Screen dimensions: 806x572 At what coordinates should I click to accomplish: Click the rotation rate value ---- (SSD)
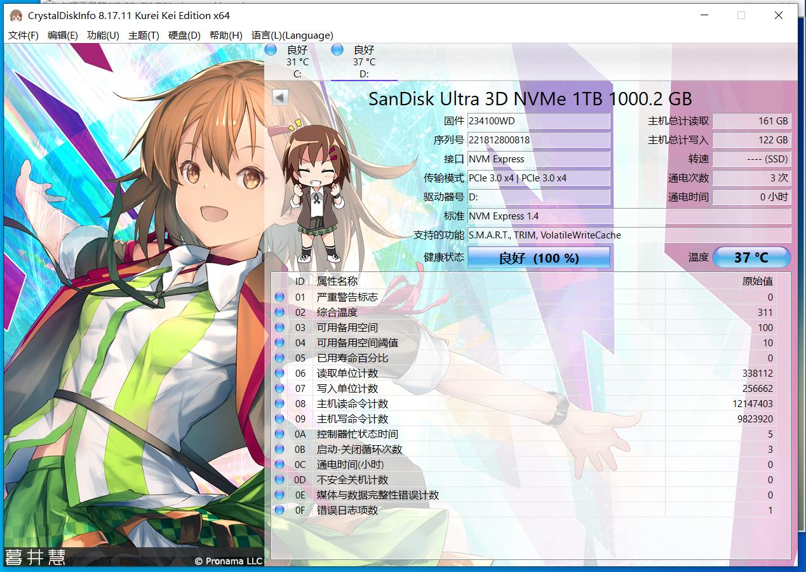(x=751, y=159)
